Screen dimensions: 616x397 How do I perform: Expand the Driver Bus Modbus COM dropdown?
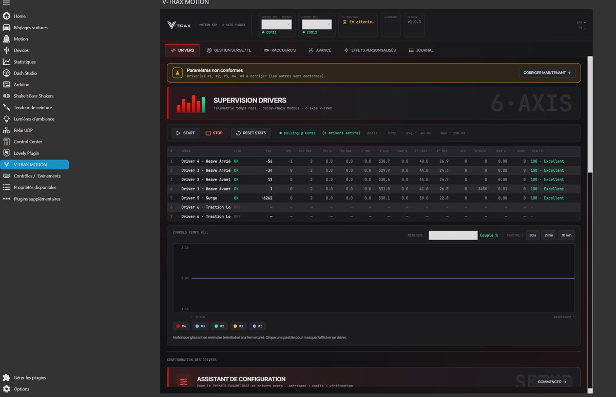tap(277, 24)
